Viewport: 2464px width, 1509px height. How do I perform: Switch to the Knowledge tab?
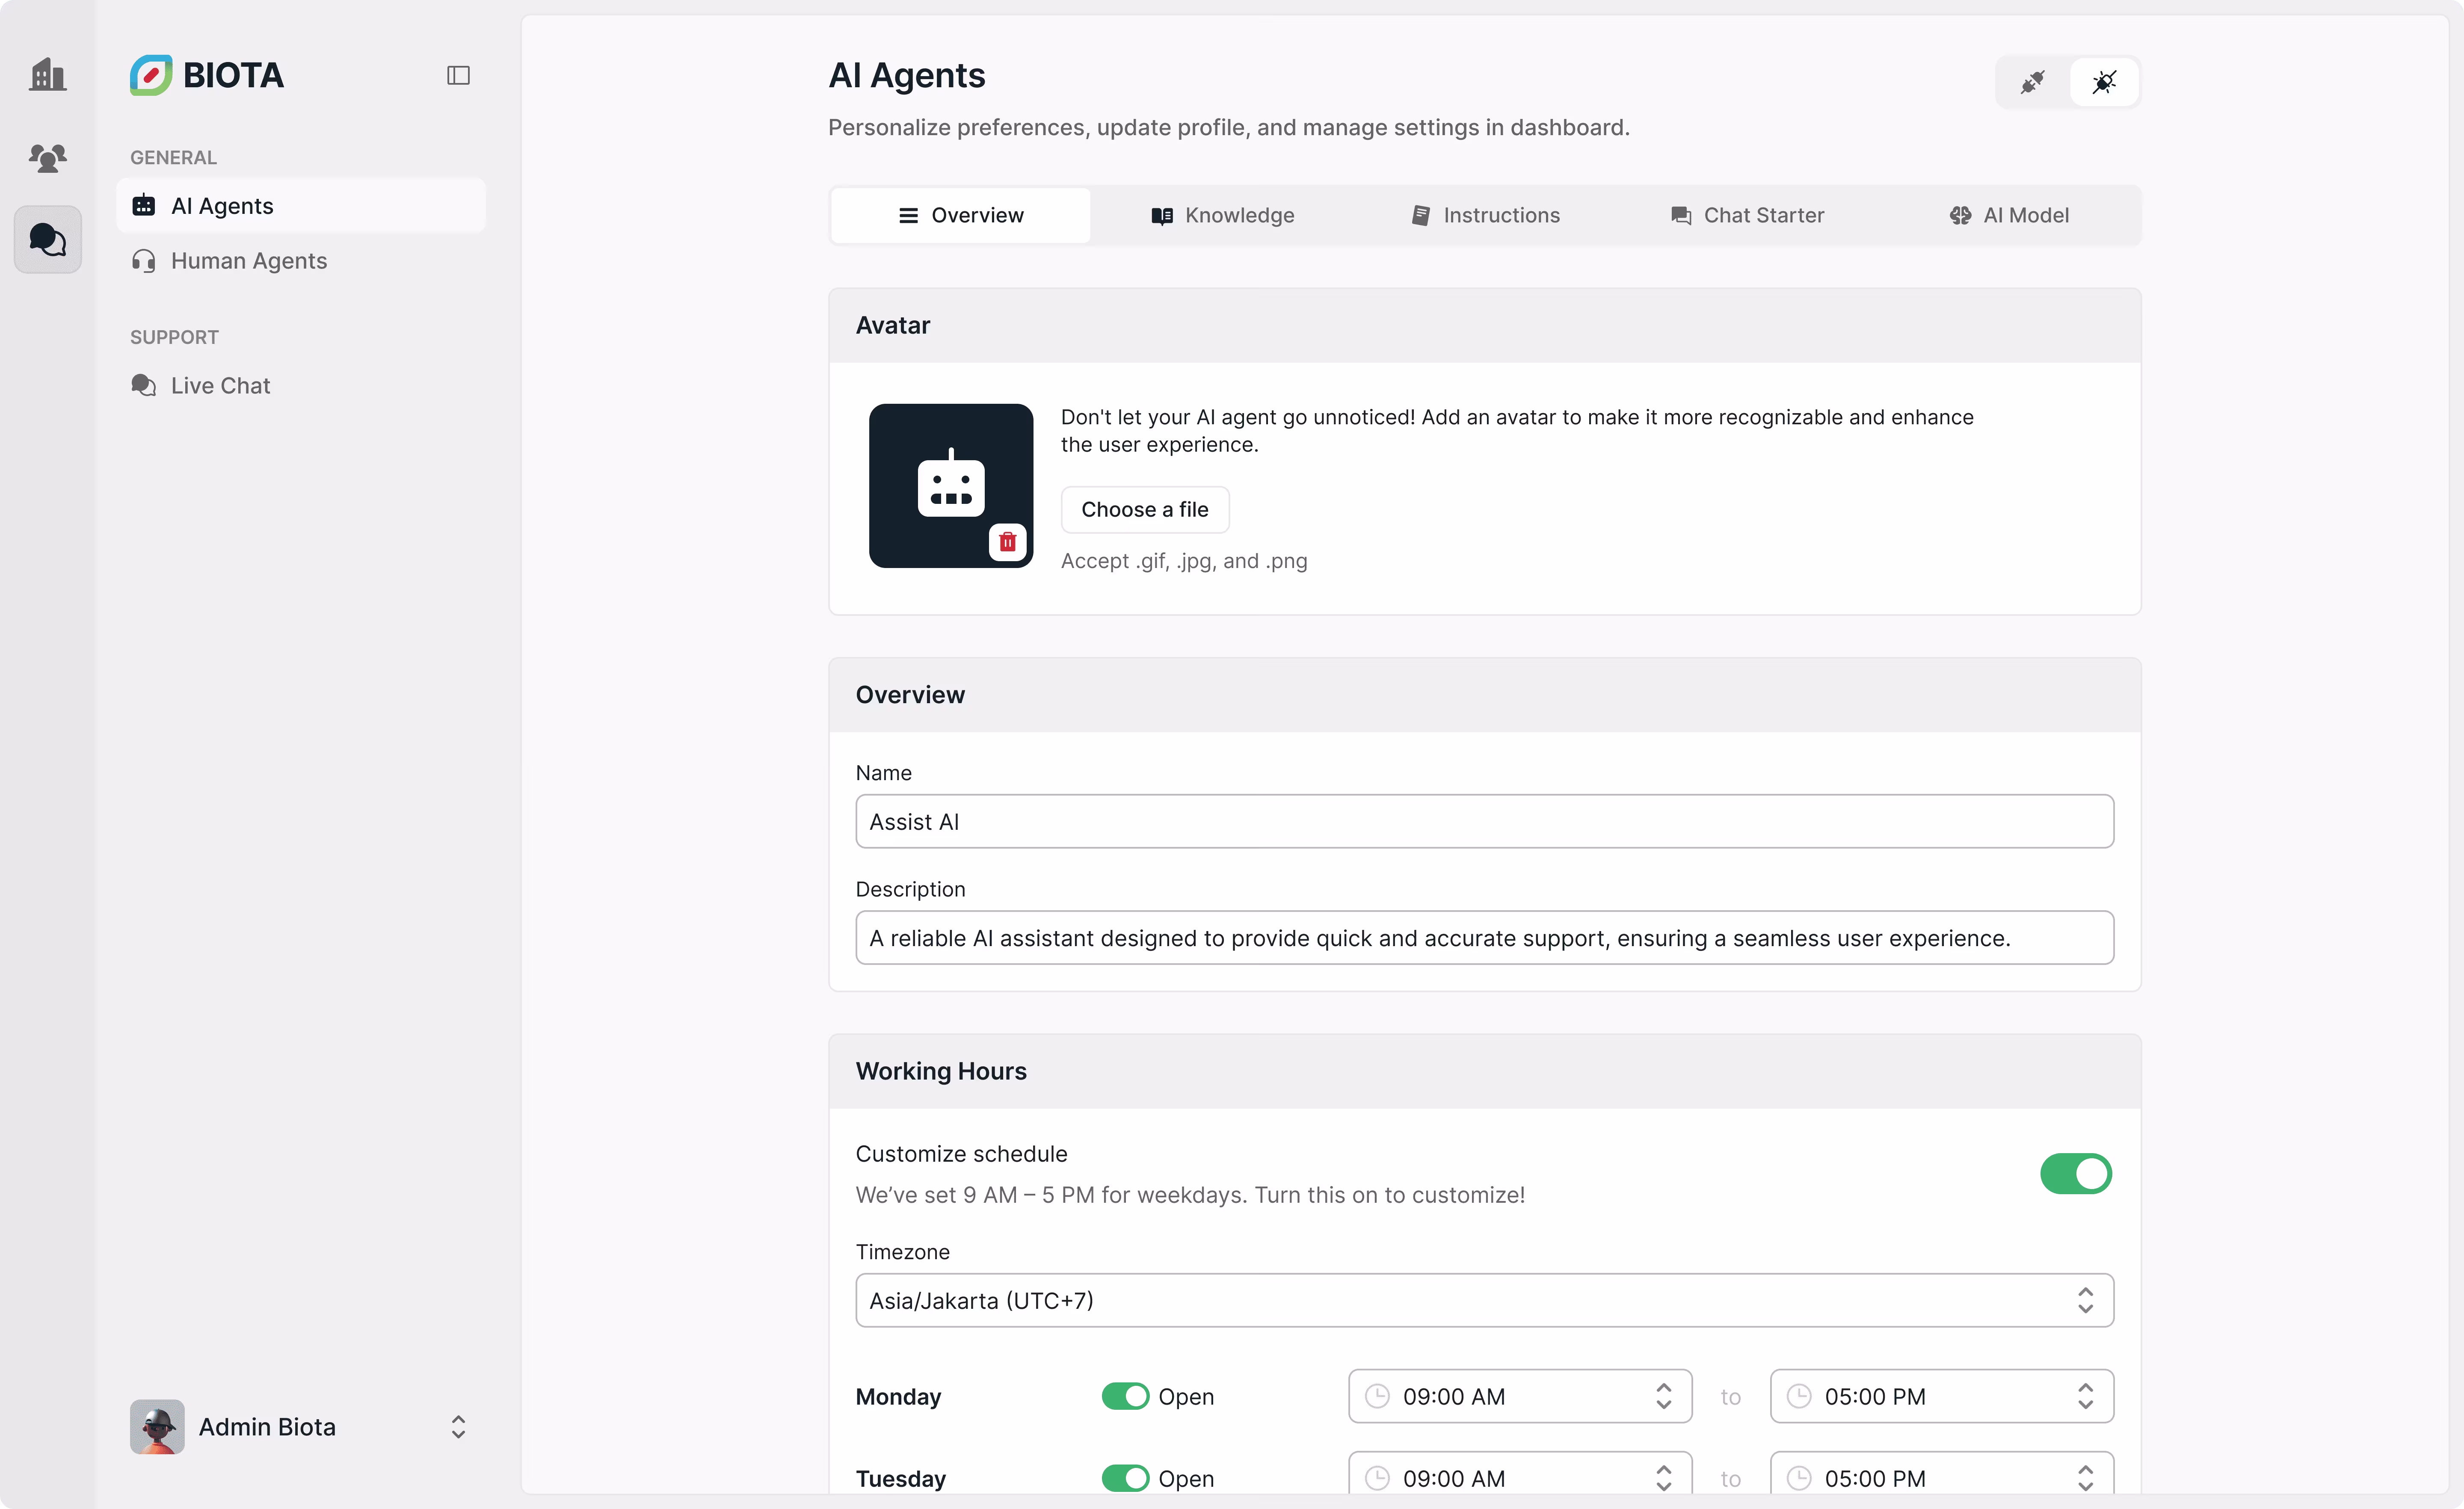click(1222, 215)
